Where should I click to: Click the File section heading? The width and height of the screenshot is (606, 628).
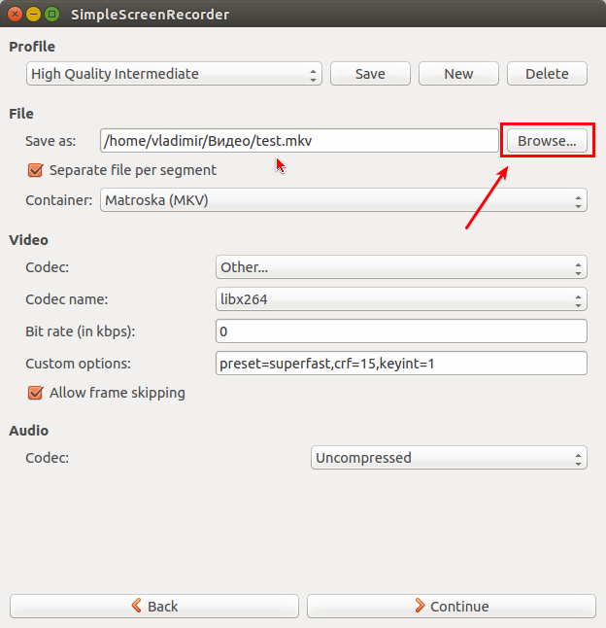click(x=21, y=114)
